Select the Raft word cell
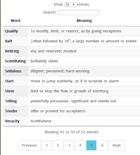The width and height of the screenshot is (140, 155). point(15,41)
